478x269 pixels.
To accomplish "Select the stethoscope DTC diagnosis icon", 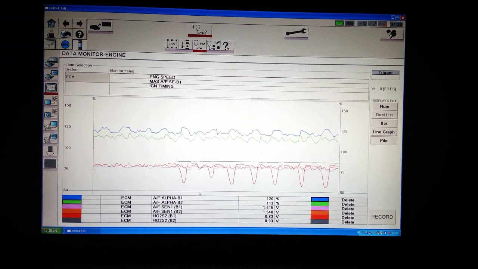I will (x=199, y=45).
